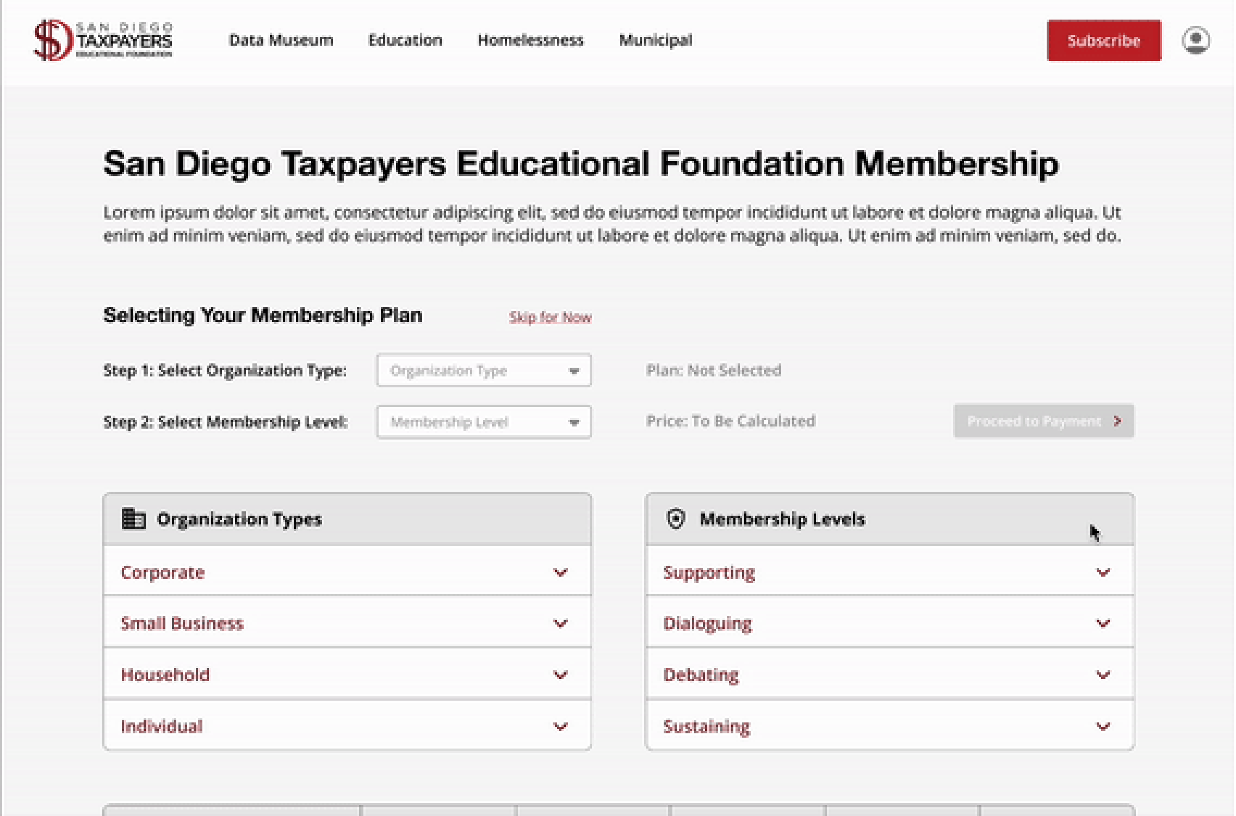Open the user profile account icon

coord(1195,40)
